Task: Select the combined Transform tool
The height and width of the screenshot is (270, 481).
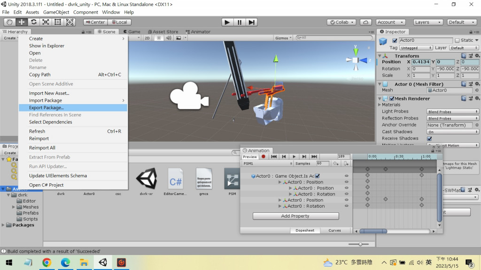Action: (x=70, y=22)
